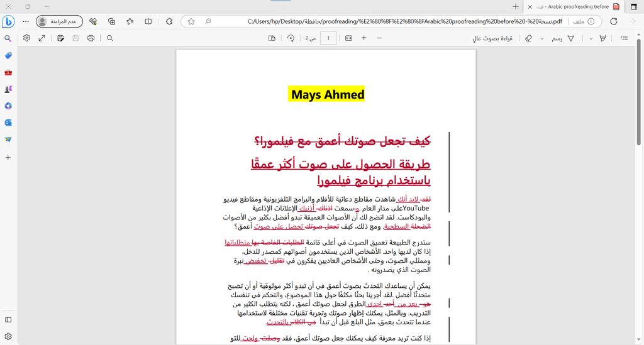This screenshot has width=644, height=345.
Task: Reload the page with refresh icon
Action: coord(614,21)
